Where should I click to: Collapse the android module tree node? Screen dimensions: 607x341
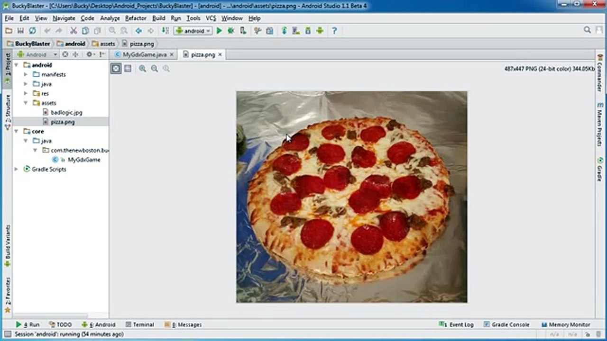[x=17, y=65]
